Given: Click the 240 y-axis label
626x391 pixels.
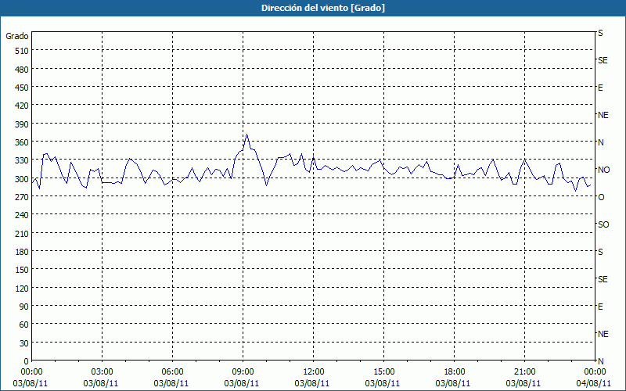Looking at the screenshot, I should coord(22,215).
